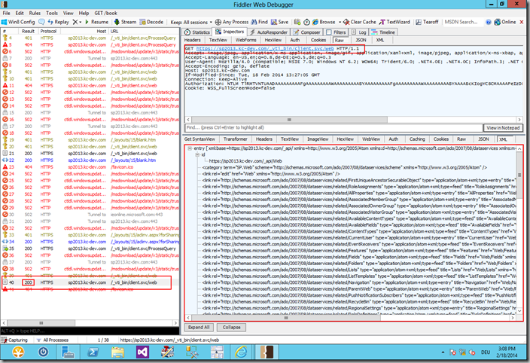Collapse the id node in XML tree
Screen dimensions: 530x363
click(197, 154)
